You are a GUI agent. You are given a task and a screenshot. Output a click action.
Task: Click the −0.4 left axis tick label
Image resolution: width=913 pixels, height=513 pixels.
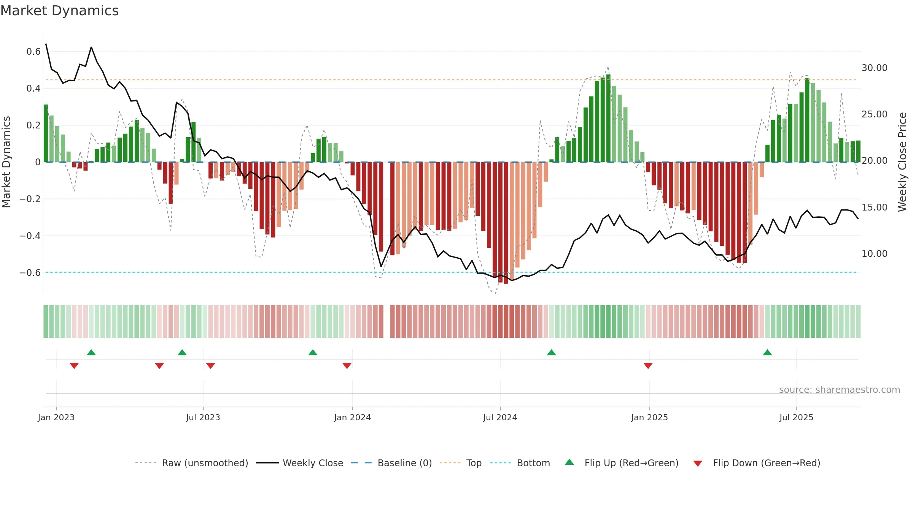30,236
